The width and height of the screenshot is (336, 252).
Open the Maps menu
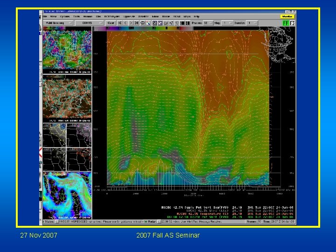point(187,16)
